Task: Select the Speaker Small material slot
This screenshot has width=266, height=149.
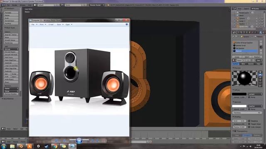Action: (245, 46)
